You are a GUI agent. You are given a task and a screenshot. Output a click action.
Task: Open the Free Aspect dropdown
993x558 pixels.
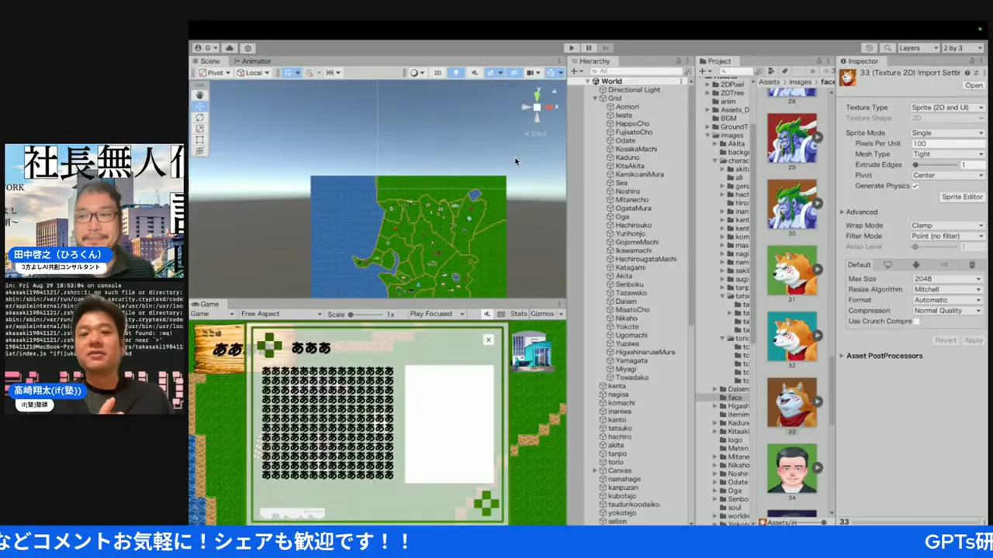[x=279, y=314]
